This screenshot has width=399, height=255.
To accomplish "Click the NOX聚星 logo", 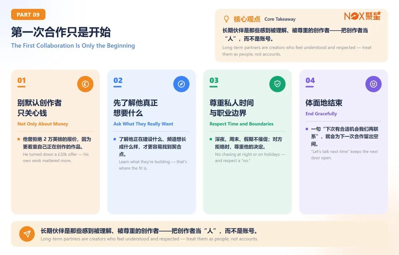I will click(x=362, y=16).
